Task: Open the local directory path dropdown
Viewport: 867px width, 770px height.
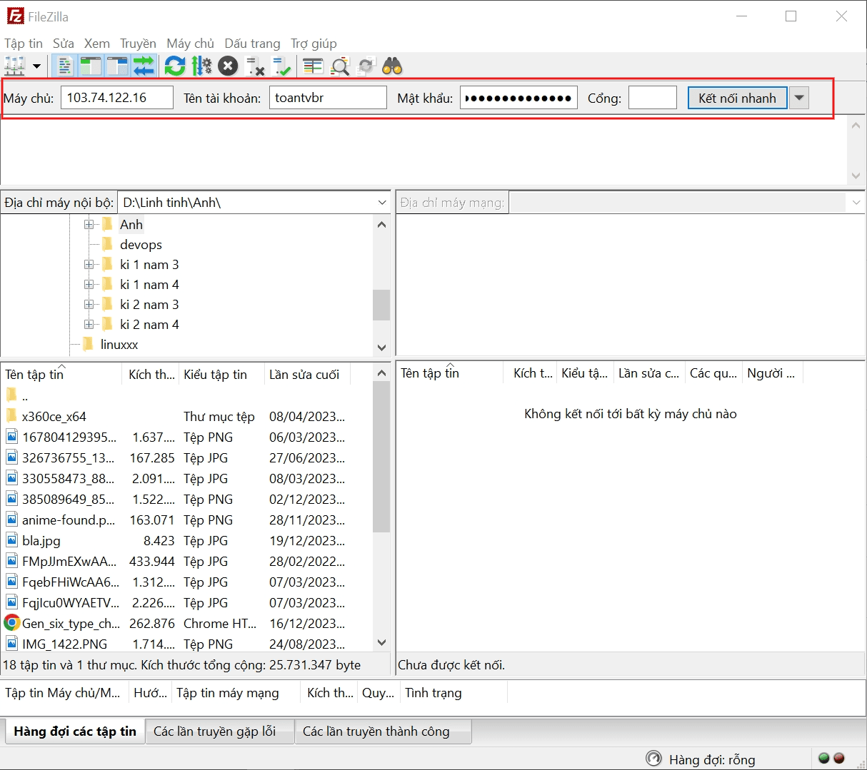Action: pyautogui.click(x=381, y=202)
